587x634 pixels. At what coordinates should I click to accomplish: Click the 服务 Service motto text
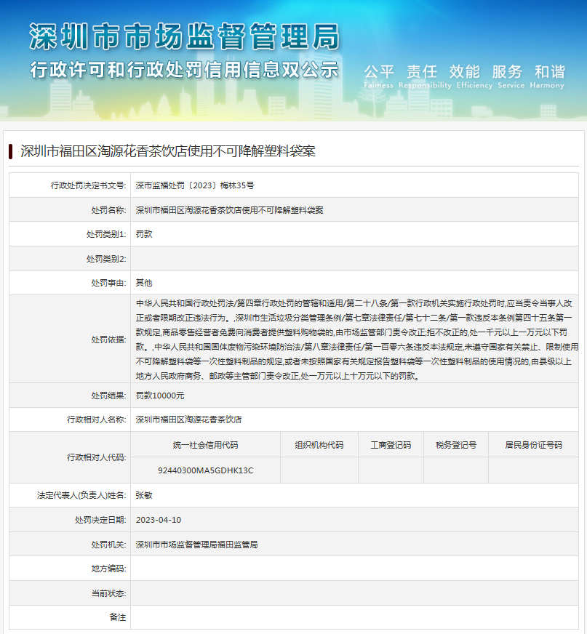pyautogui.click(x=511, y=76)
